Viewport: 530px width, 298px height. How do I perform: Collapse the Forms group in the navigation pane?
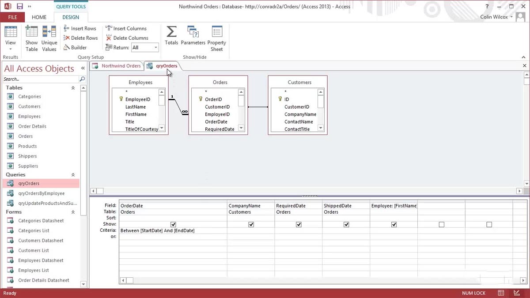[x=73, y=211]
